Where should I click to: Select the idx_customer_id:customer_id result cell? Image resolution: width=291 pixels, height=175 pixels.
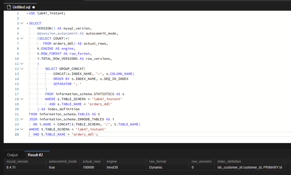click(250, 167)
